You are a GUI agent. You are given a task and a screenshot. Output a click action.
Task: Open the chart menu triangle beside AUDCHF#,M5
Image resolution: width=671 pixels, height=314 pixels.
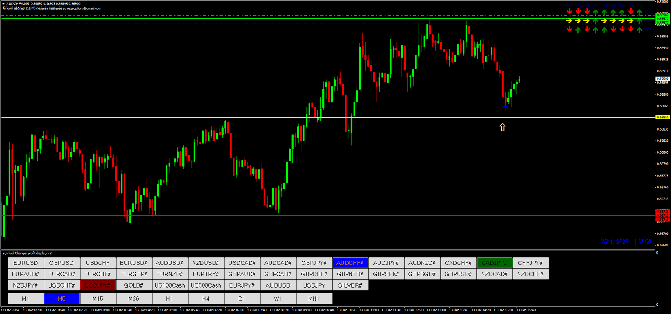(3, 4)
